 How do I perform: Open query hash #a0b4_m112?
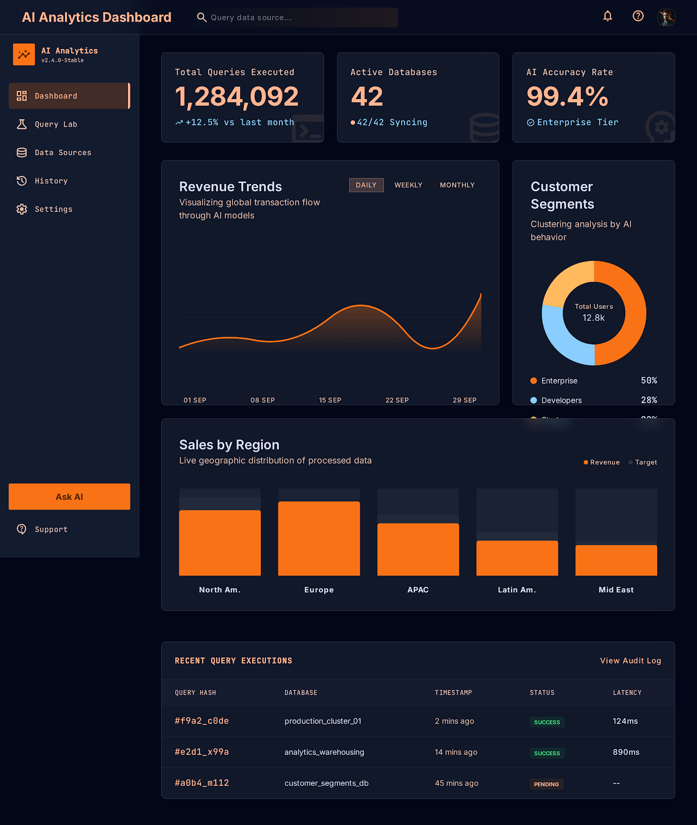click(x=202, y=783)
